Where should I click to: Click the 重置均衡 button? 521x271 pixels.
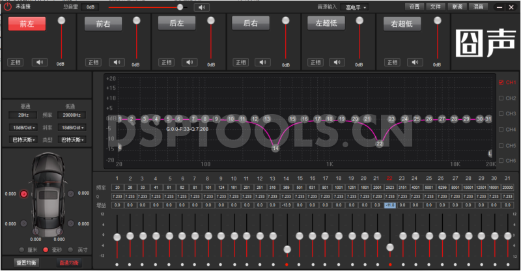[x=27, y=263]
